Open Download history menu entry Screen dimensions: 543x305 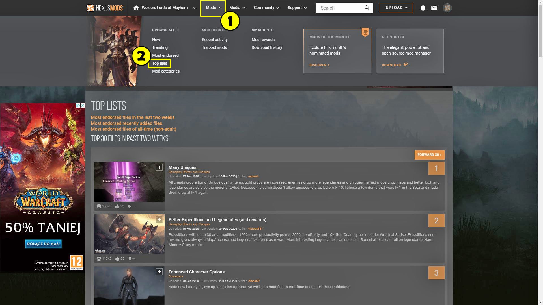pyautogui.click(x=267, y=47)
